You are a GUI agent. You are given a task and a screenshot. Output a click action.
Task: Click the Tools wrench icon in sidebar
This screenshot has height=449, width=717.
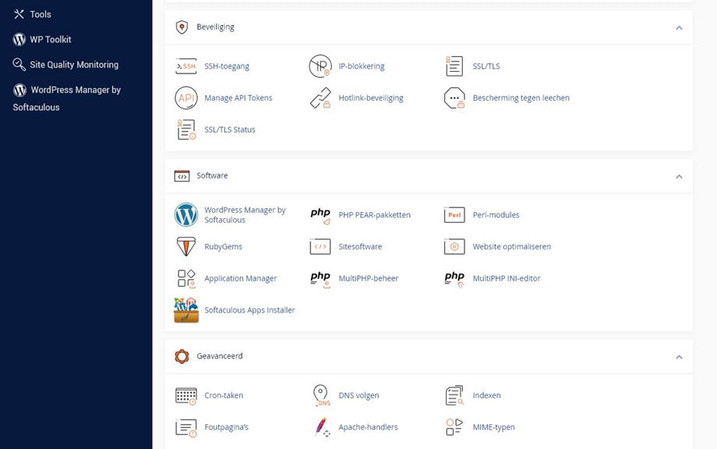click(x=19, y=14)
